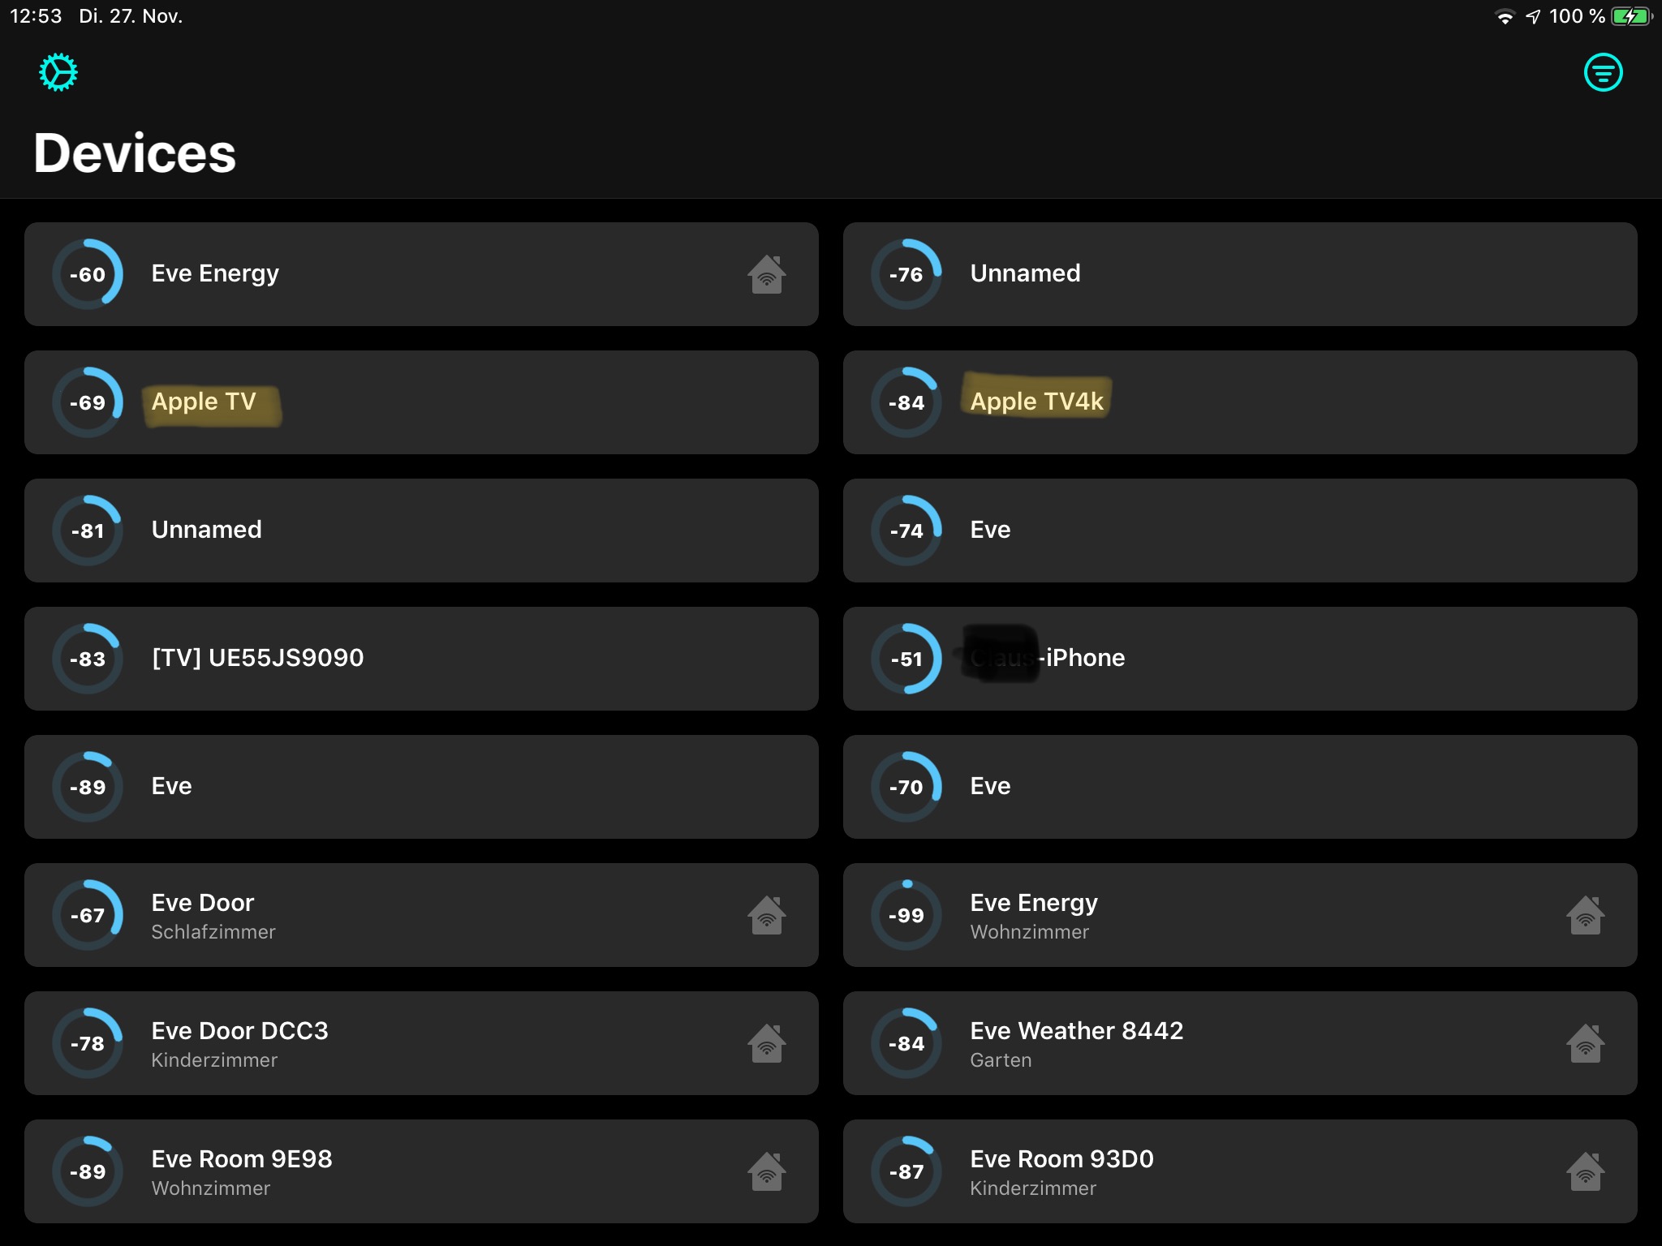Click the -69 signal strength gauge

(88, 402)
